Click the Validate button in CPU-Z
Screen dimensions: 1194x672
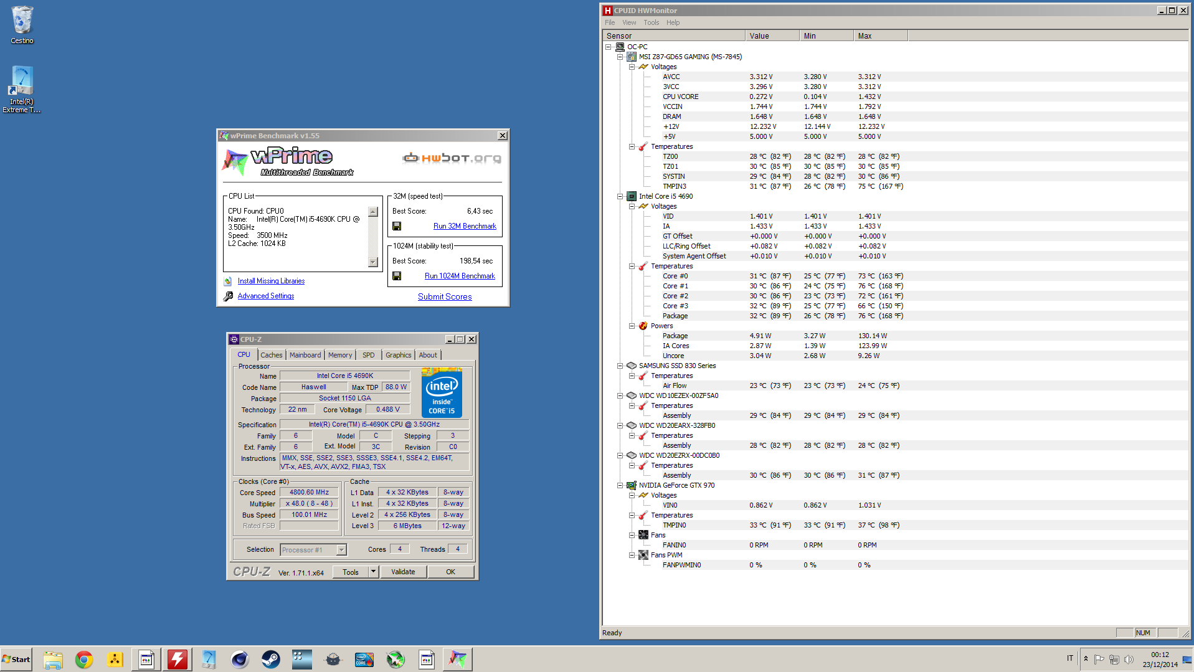click(403, 572)
